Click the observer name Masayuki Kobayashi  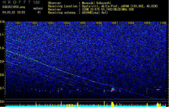coord(96,3)
